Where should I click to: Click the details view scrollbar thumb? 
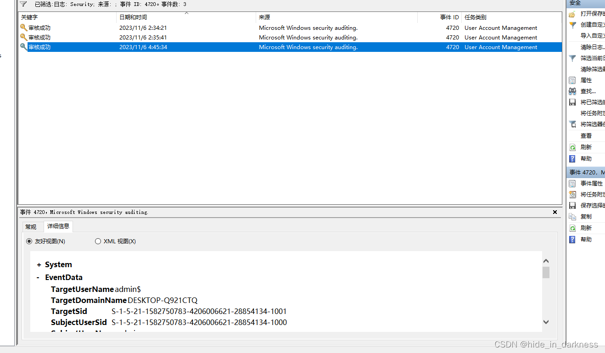(546, 273)
